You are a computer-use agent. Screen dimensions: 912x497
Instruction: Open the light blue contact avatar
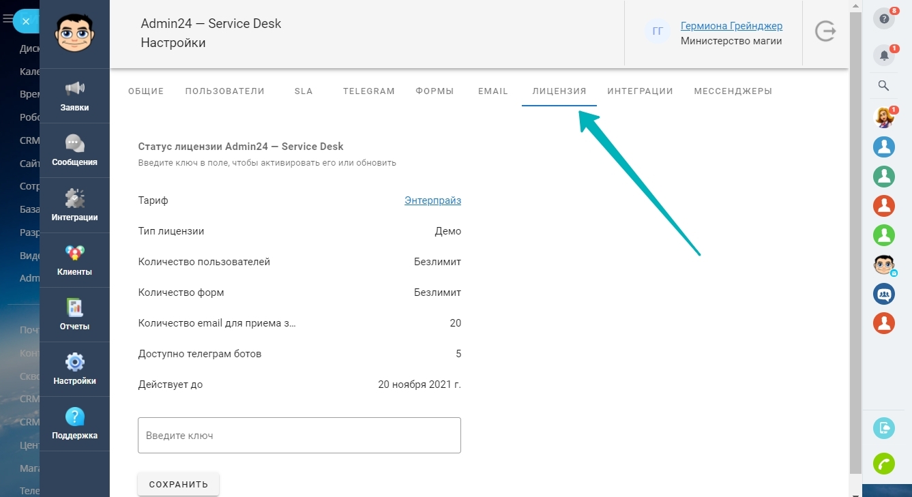884,147
